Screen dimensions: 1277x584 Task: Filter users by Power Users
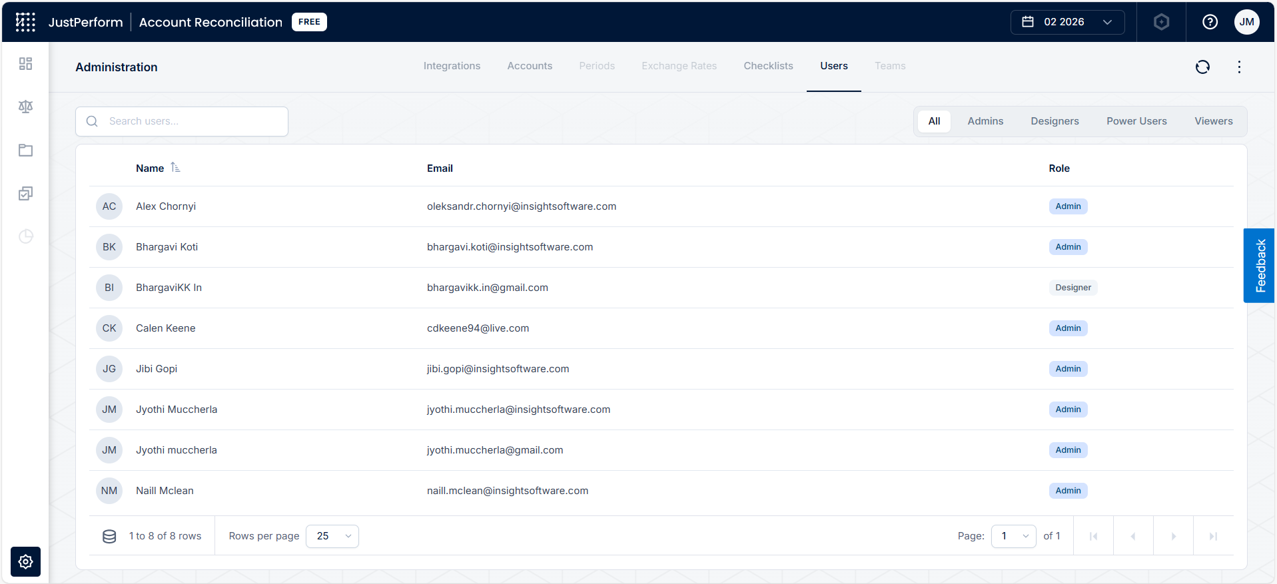[1136, 121]
